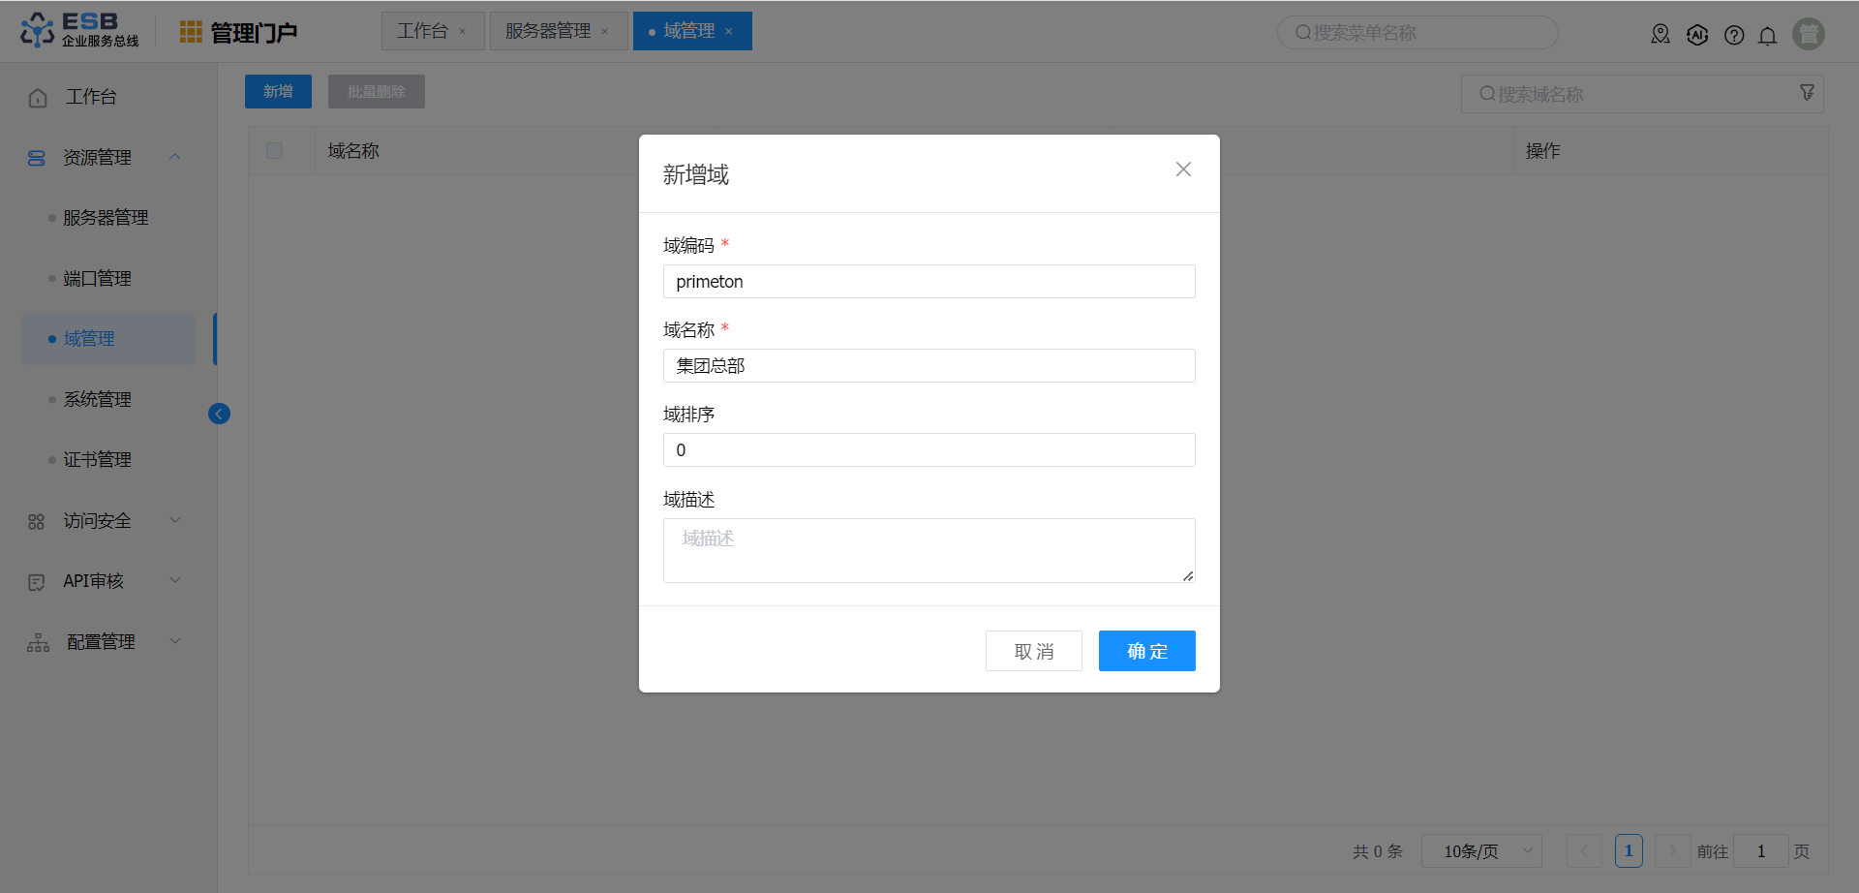The height and width of the screenshot is (893, 1859).
Task: Open the 10条/页 page size dropdown
Action: pos(1480,851)
